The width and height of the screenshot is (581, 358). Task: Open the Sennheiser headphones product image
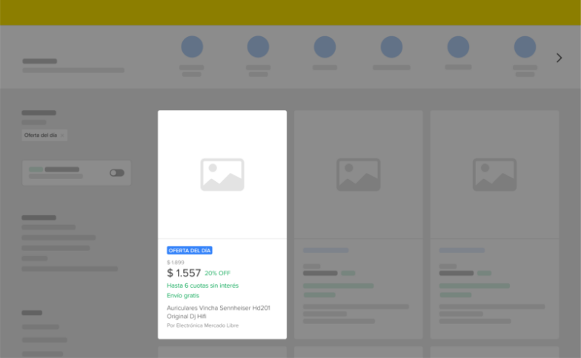point(222,175)
